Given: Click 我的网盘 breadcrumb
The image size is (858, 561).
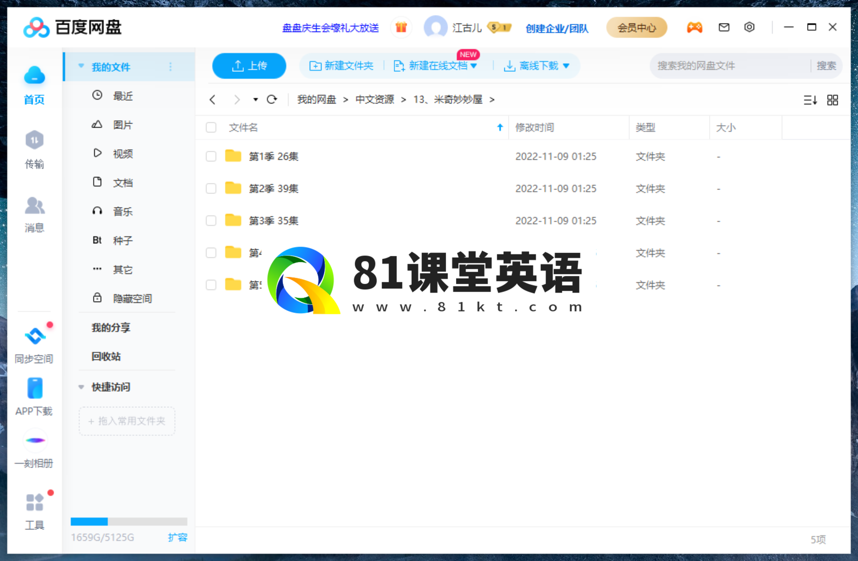Looking at the screenshot, I should [317, 100].
